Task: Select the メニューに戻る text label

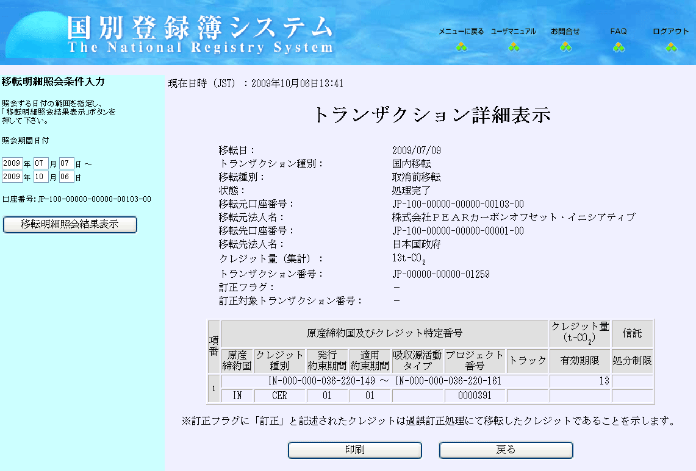Action: coord(461,32)
